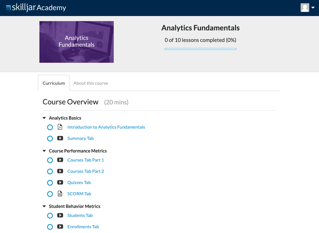Click PDF icon beside Introduction to Analytics Fundamentals
The image size is (319, 233).
pyautogui.click(x=60, y=127)
